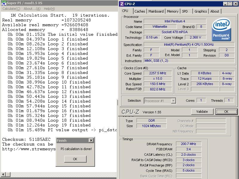This screenshot has width=239, height=179.
Task: Click the left arrow of Super PI scrollbar
Action: pos(3,174)
